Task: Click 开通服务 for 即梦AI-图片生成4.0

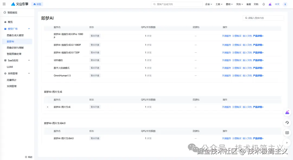Action: click(x=227, y=139)
